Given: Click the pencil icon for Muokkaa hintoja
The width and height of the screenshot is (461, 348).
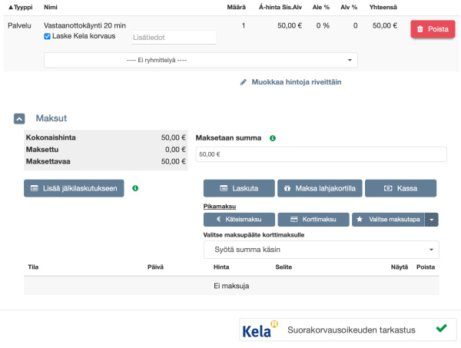Looking at the screenshot, I should (x=244, y=81).
